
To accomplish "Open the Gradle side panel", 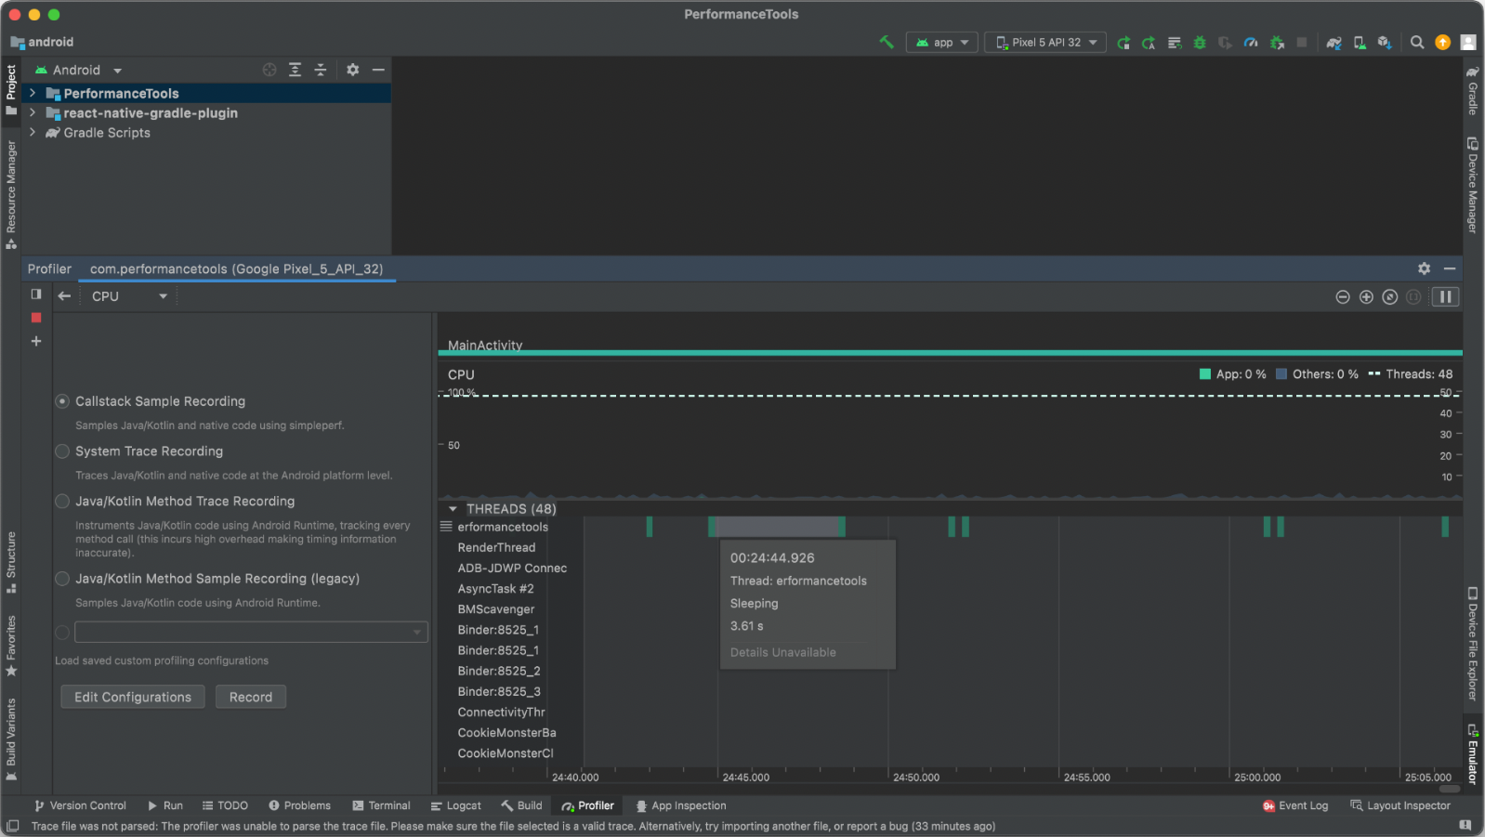I will 1473,90.
